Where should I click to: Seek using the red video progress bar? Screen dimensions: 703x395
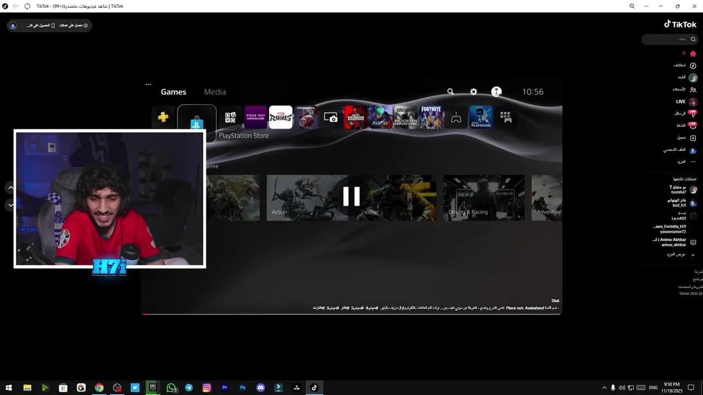351,314
